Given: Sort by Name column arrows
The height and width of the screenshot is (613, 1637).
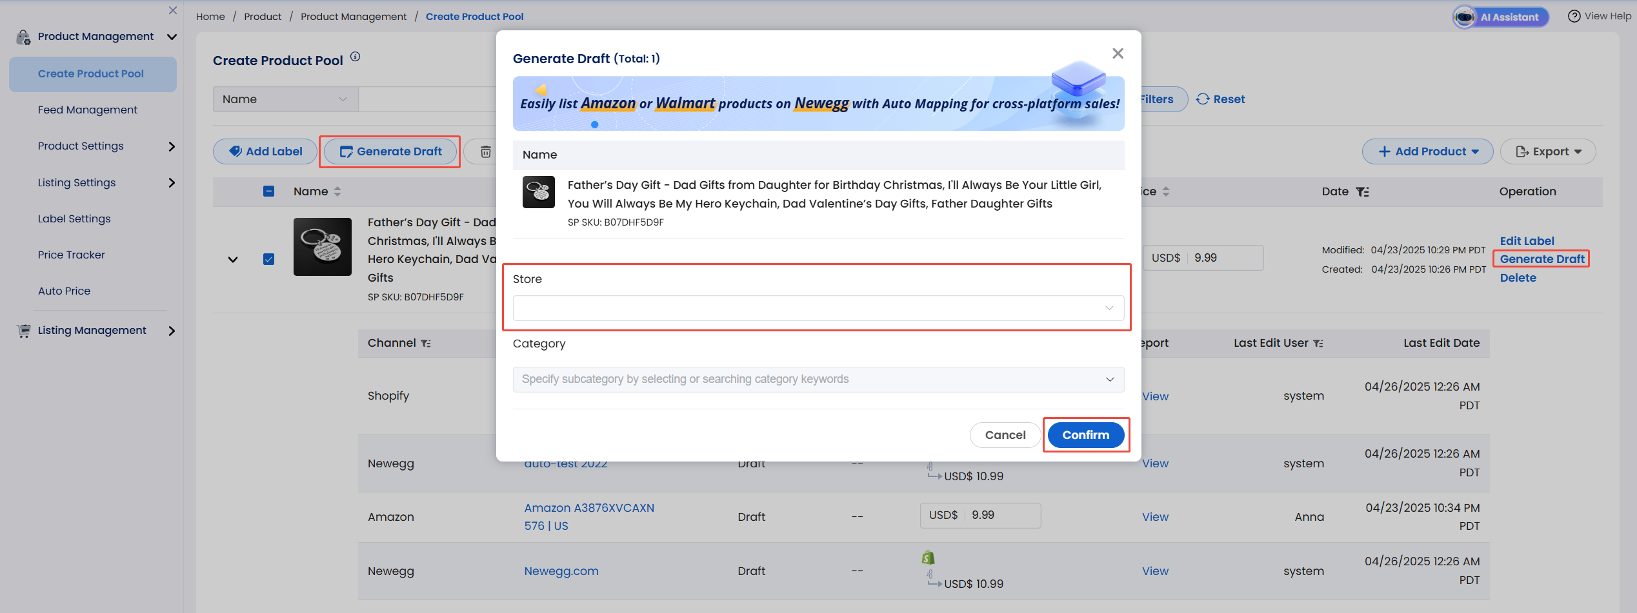Looking at the screenshot, I should click(x=337, y=191).
